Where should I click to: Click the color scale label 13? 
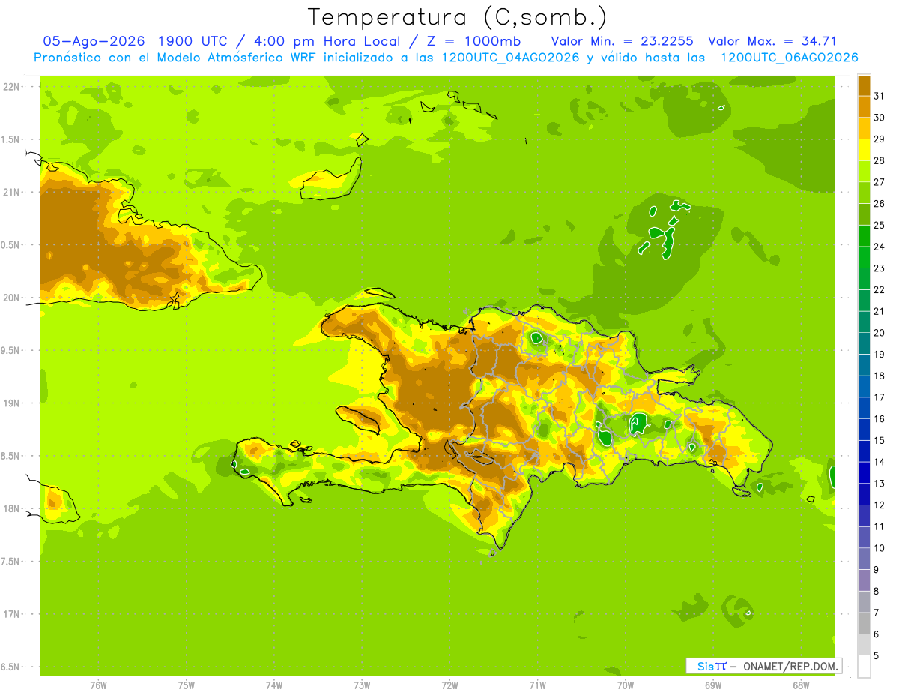click(880, 484)
